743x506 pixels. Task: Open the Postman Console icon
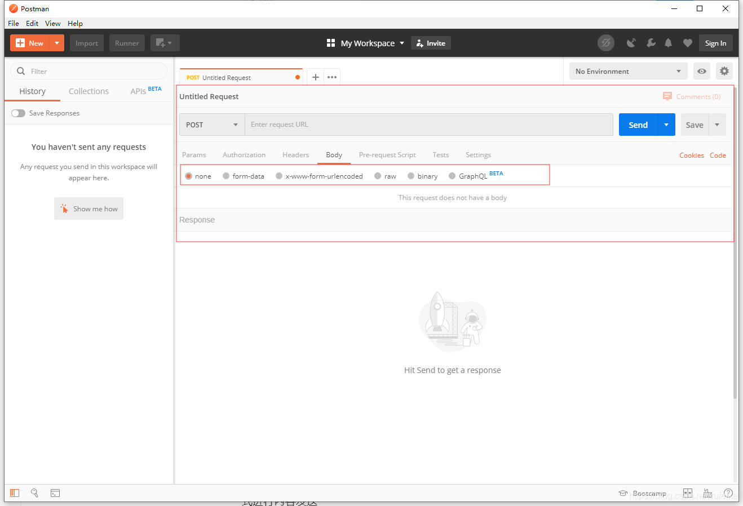pos(55,493)
